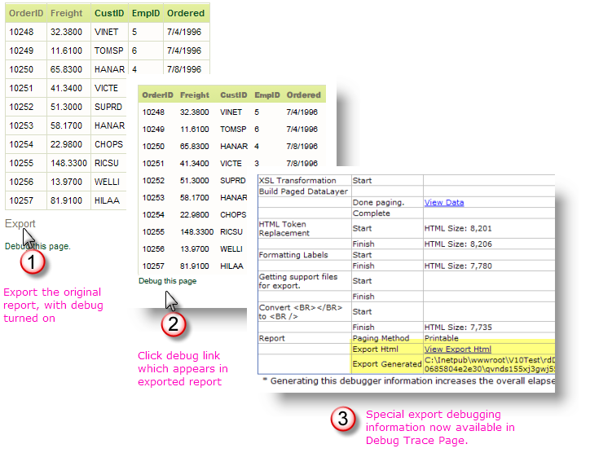Click 'Getting support files for export.' entry
590x466 pixels.
(x=298, y=281)
